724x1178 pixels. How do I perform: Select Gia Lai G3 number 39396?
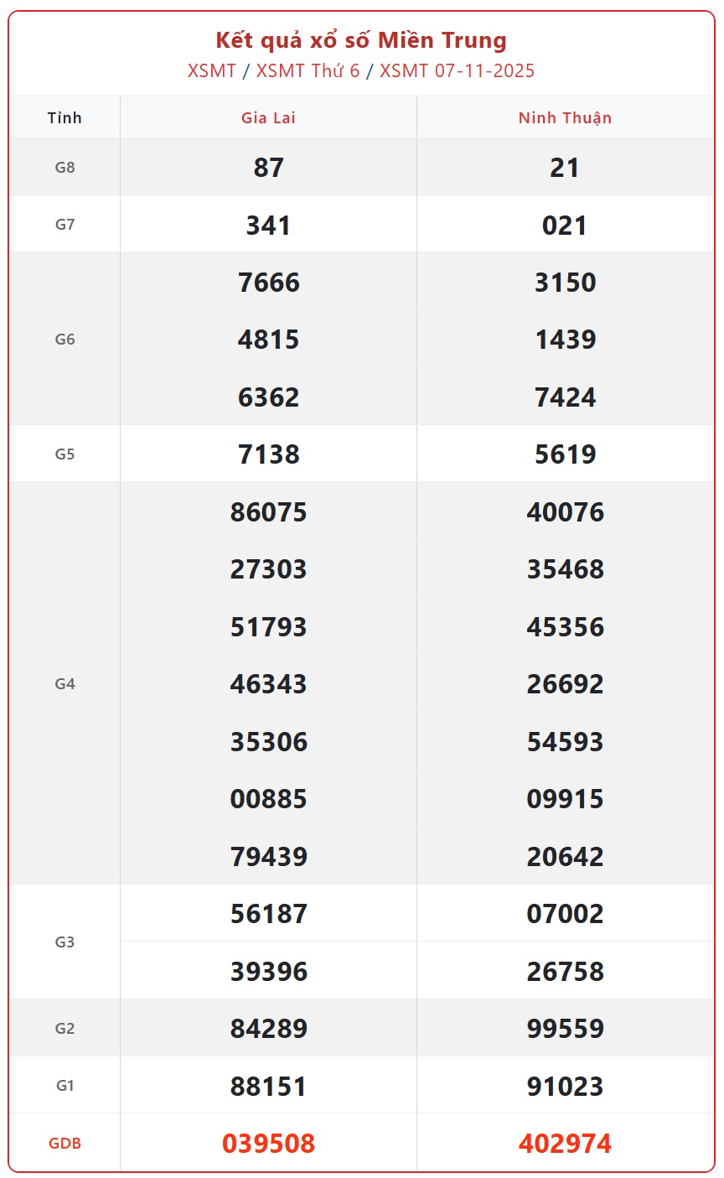[268, 971]
